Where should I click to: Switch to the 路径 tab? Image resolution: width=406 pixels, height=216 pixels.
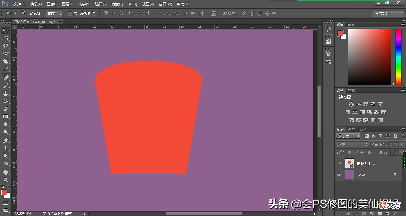(363, 130)
